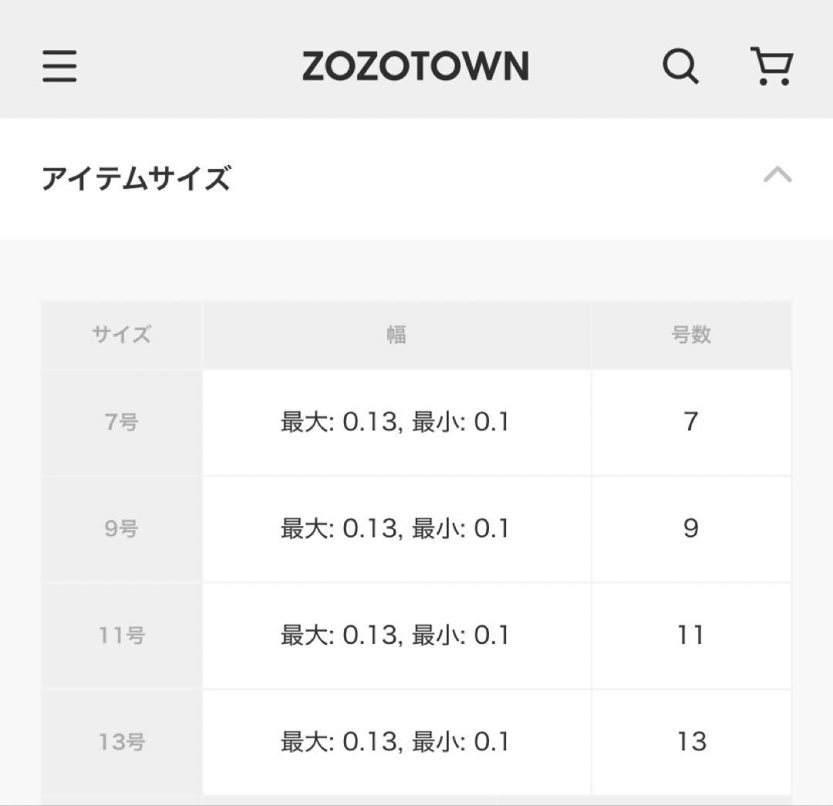The height and width of the screenshot is (806, 833).
Task: Select the 幅 column header
Action: [396, 335]
